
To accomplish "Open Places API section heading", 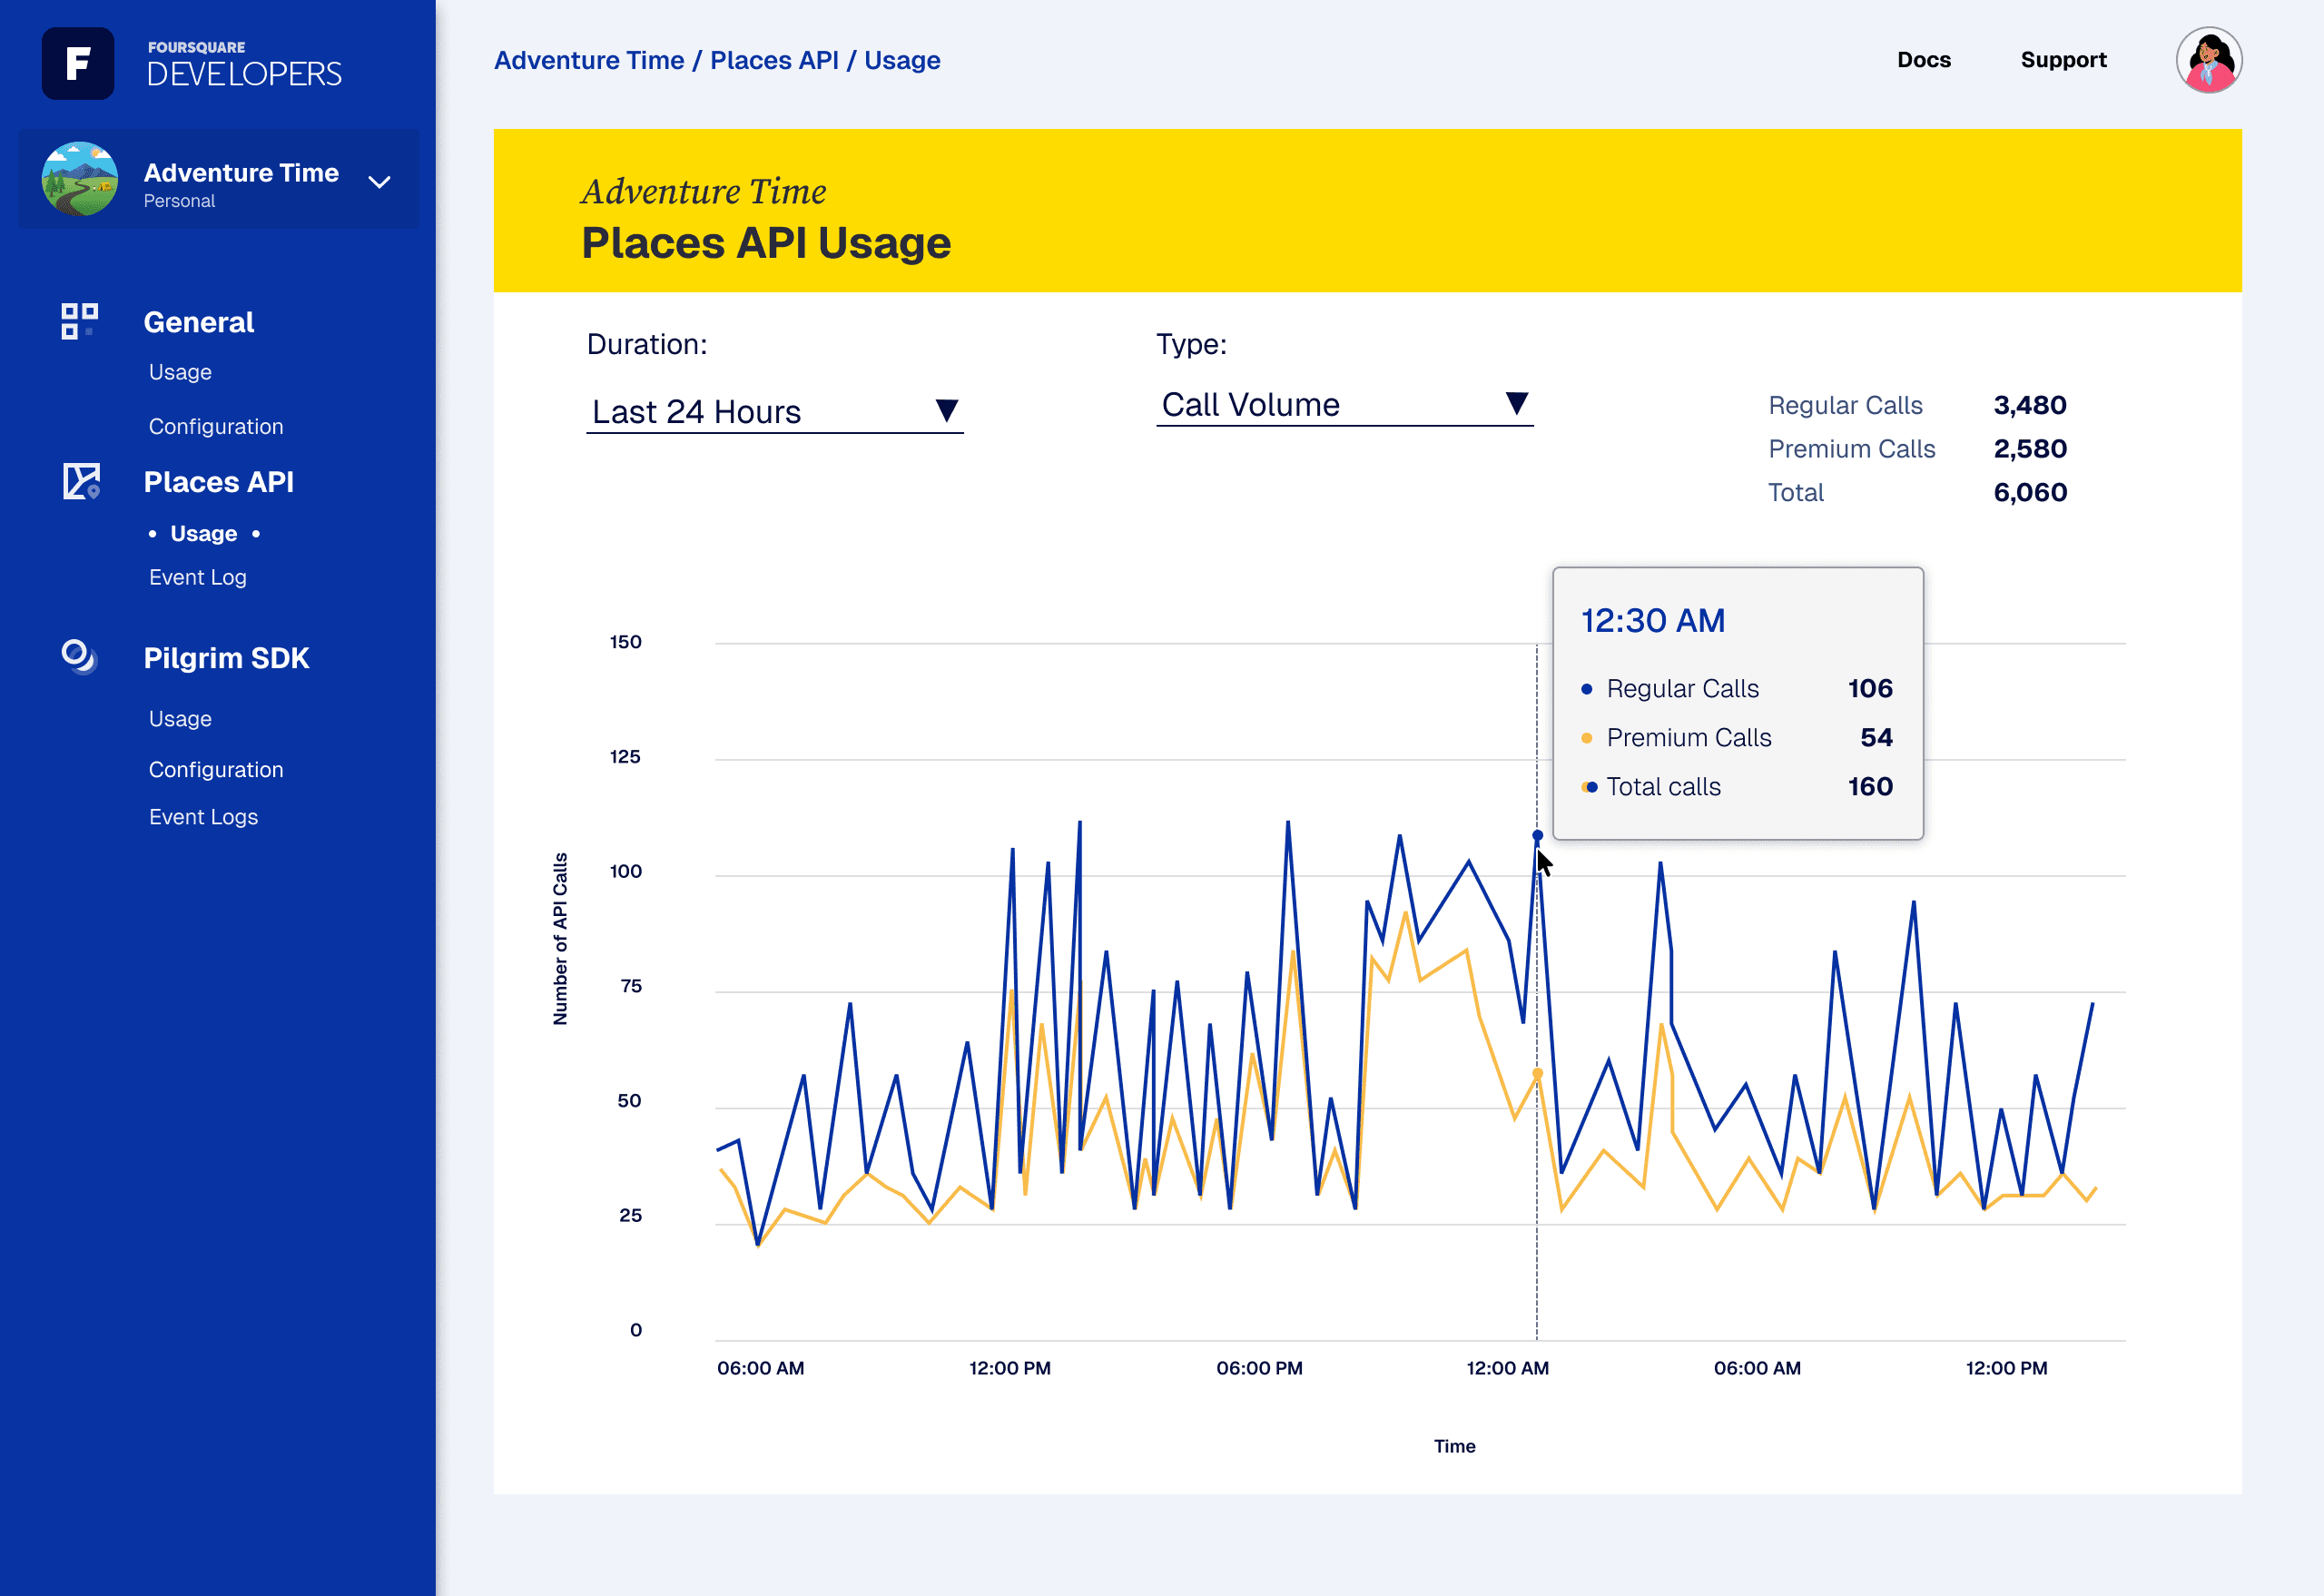I will pos(219,482).
